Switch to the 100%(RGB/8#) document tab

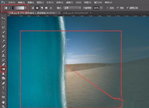point(75,13)
